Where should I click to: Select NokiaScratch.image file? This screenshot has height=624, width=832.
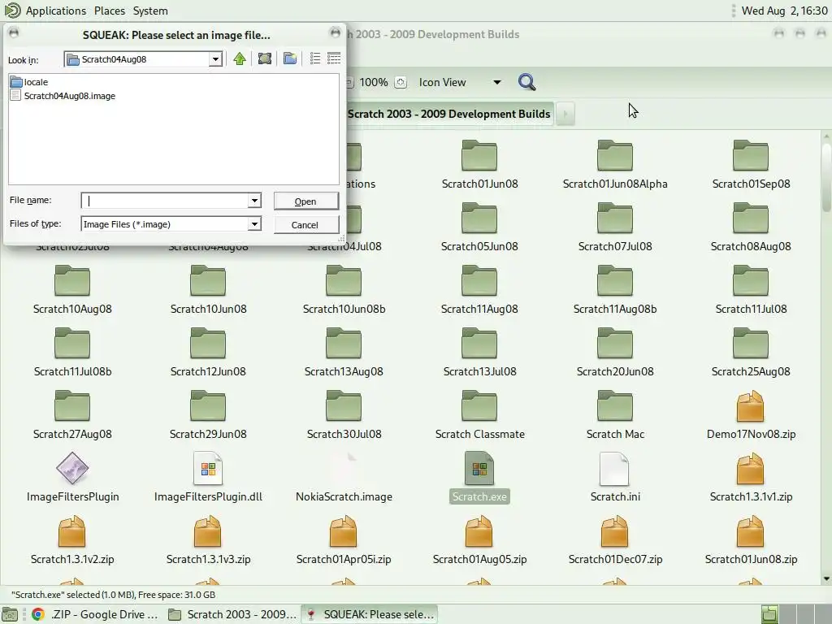click(x=344, y=478)
